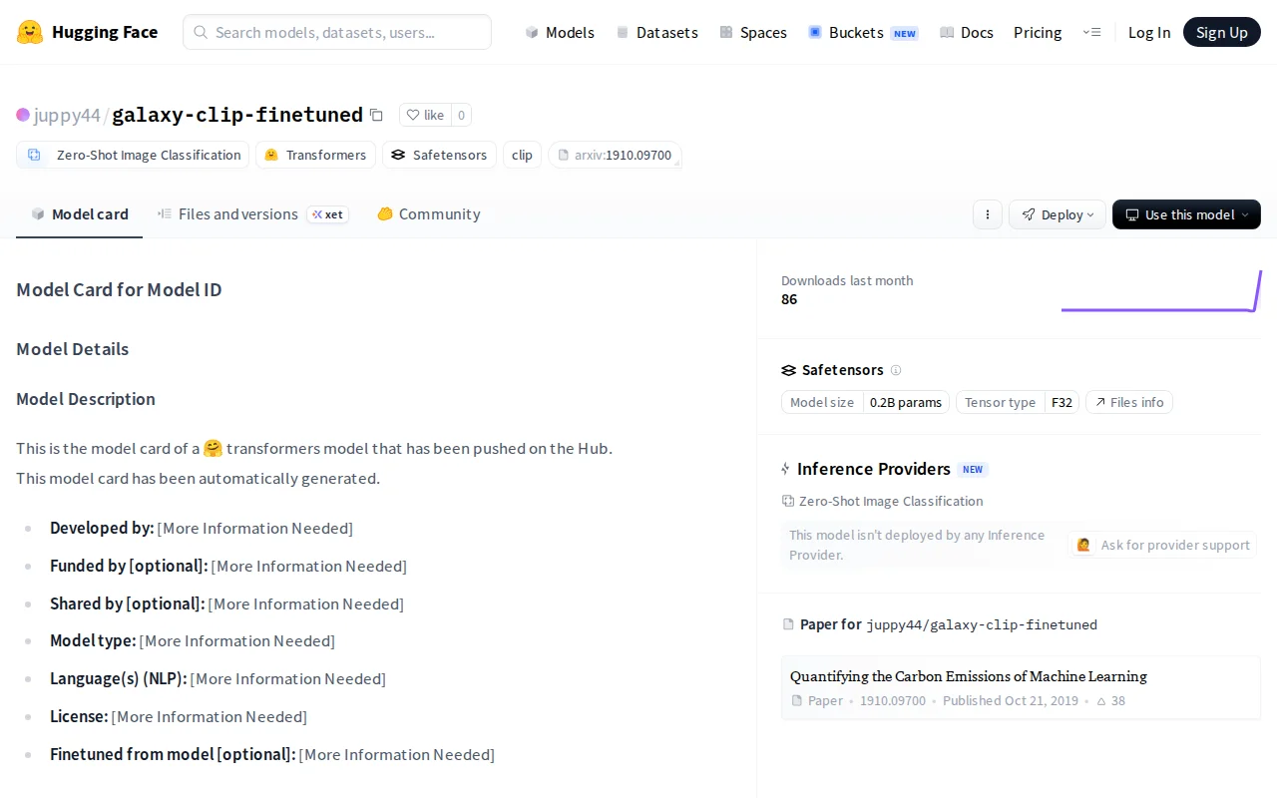Click the Model Description heading
This screenshot has height=798, width=1277.
[x=86, y=399]
